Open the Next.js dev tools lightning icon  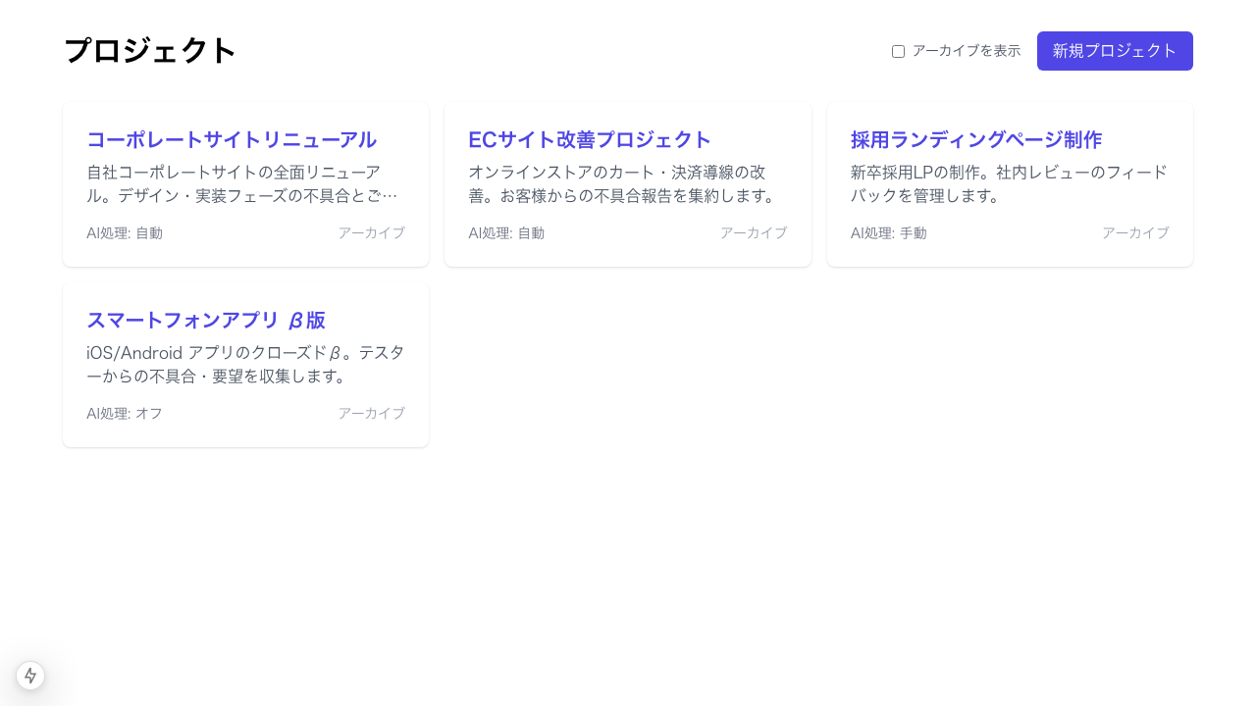30,676
